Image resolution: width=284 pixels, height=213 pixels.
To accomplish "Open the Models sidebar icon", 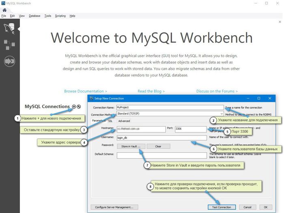I will (9, 45).
